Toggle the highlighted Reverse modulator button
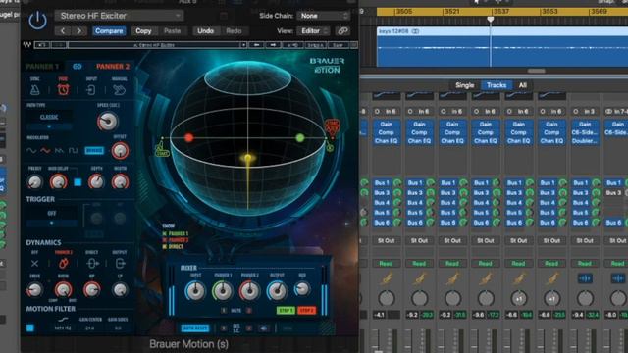Image resolution: width=628 pixels, height=353 pixels. 94,150
